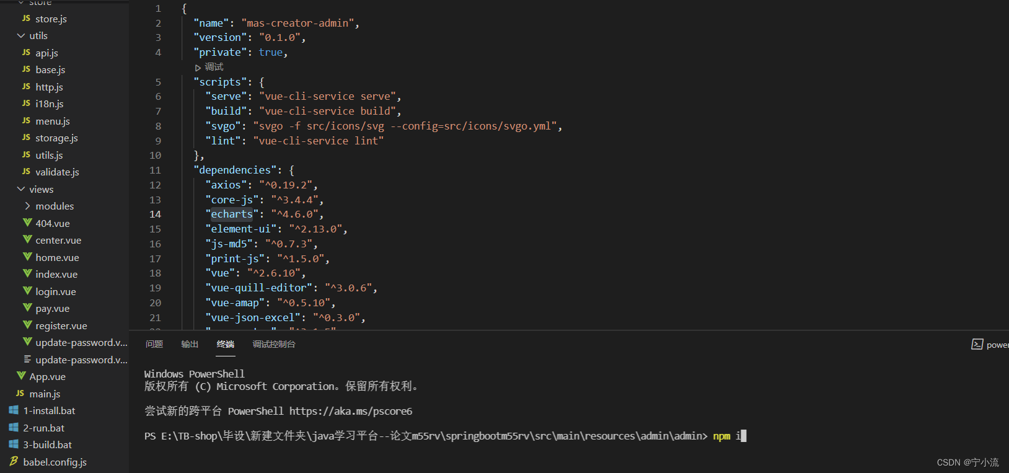Click the "lint" script key
The image size is (1009, 473).
tap(223, 141)
